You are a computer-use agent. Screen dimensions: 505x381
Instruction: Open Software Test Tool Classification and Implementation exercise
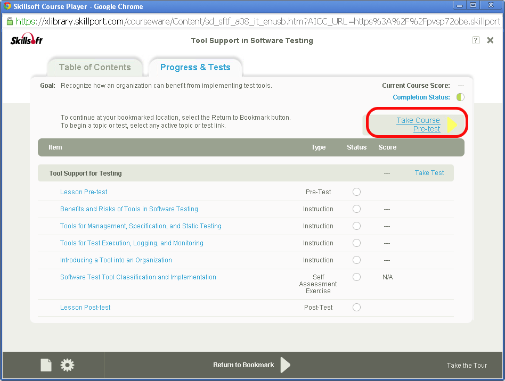pyautogui.click(x=138, y=277)
